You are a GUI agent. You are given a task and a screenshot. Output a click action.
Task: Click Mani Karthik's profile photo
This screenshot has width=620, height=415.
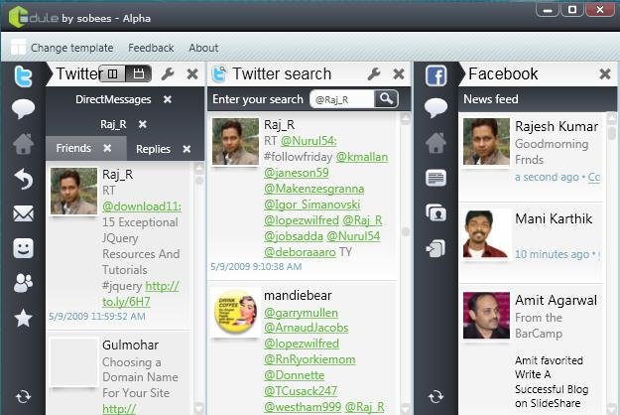[x=486, y=233]
